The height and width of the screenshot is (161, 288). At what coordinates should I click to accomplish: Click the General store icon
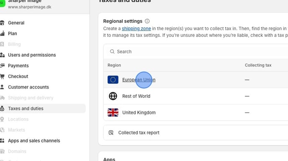click(x=2, y=23)
